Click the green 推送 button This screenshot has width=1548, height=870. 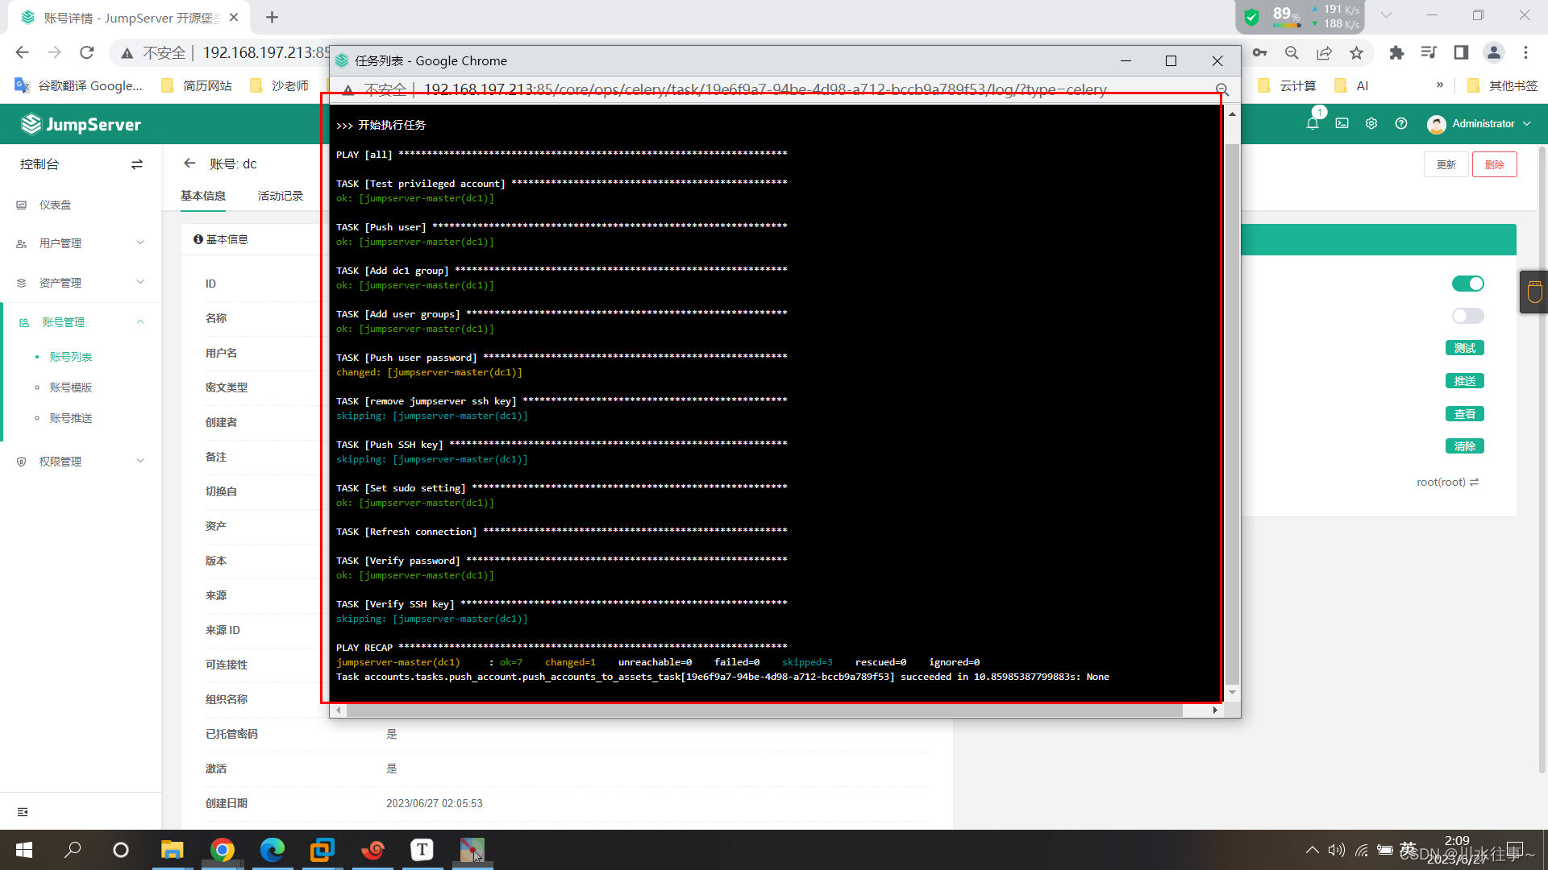pyautogui.click(x=1464, y=381)
